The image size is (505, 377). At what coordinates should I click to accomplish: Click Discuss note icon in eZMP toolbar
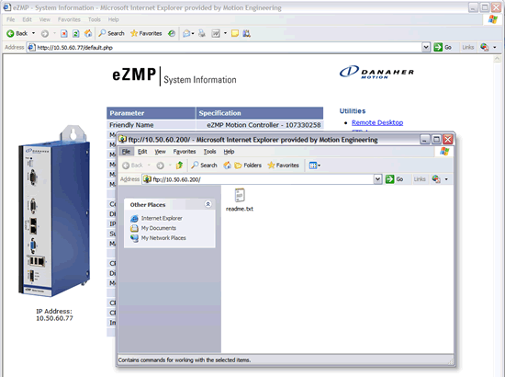235,33
